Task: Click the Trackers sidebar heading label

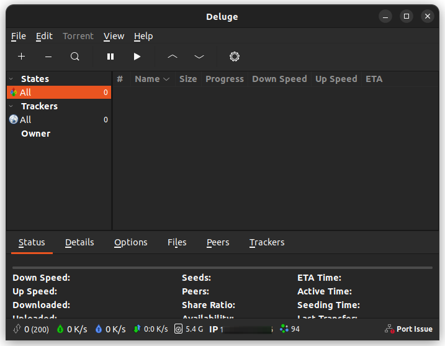Action: tap(40, 106)
